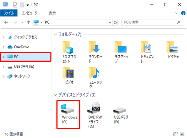Click the breadcrumb chevron before PC
Screen dimensions: 187x138
click(x=41, y=22)
